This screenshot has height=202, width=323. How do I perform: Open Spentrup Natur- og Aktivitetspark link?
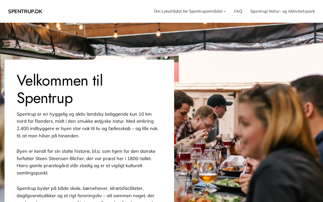(282, 11)
